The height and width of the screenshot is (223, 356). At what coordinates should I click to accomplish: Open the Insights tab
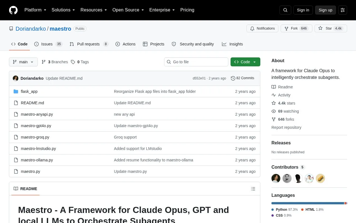click(x=232, y=44)
